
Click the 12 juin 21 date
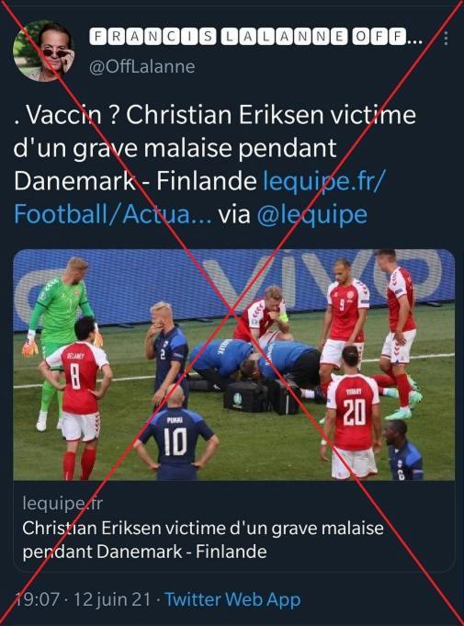[112, 599]
